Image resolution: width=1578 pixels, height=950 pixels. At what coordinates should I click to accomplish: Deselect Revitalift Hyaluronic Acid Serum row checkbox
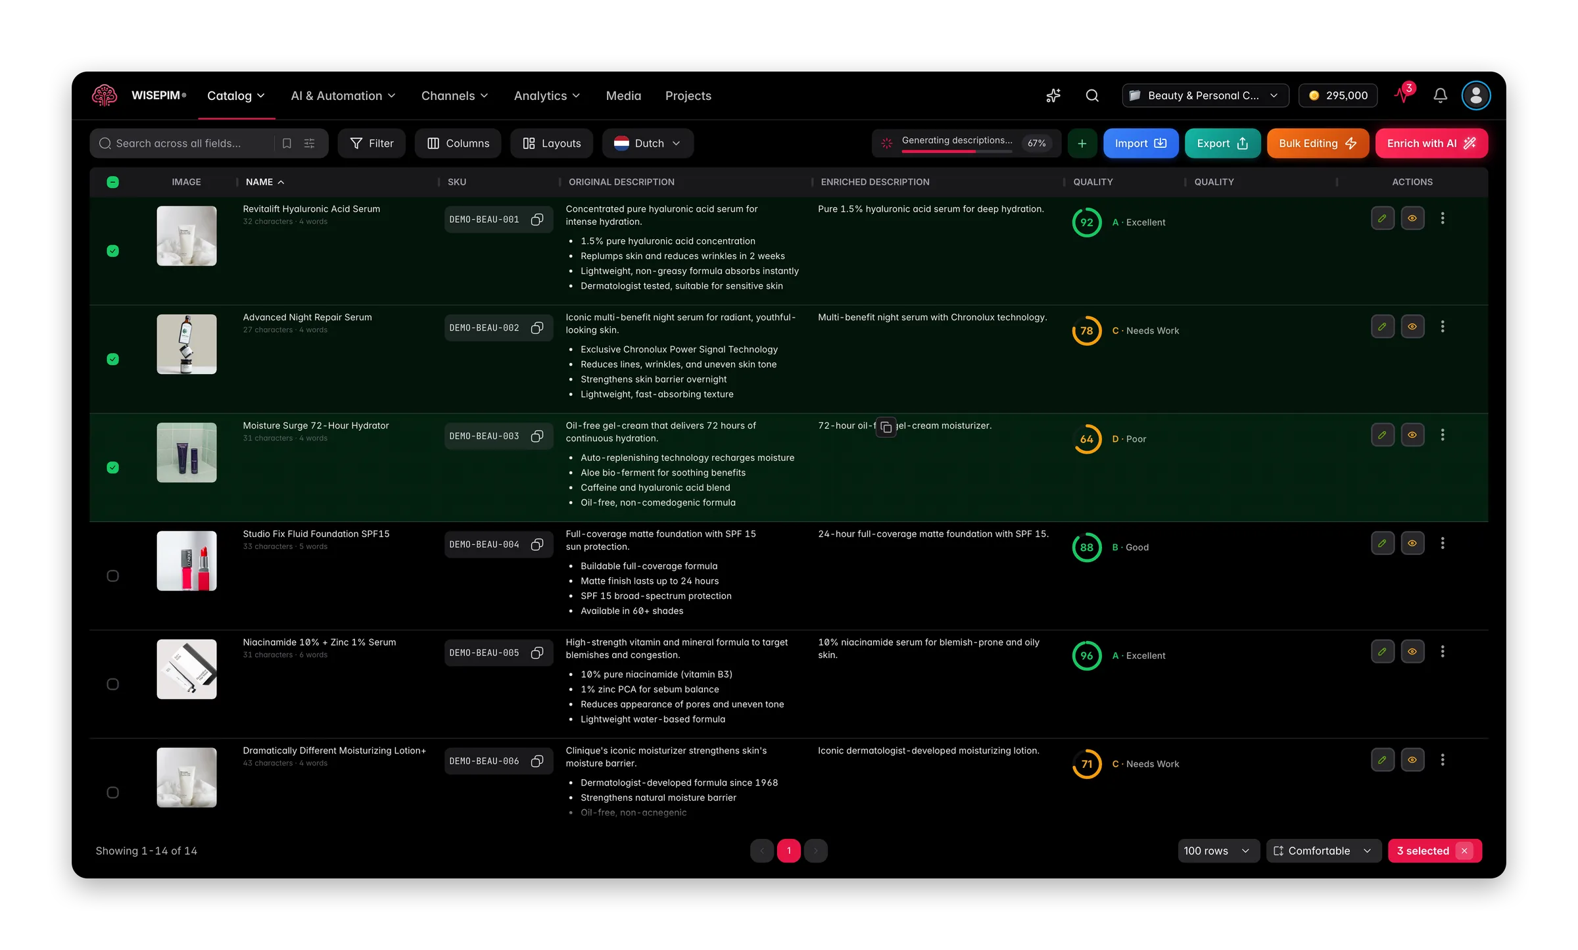coord(113,250)
